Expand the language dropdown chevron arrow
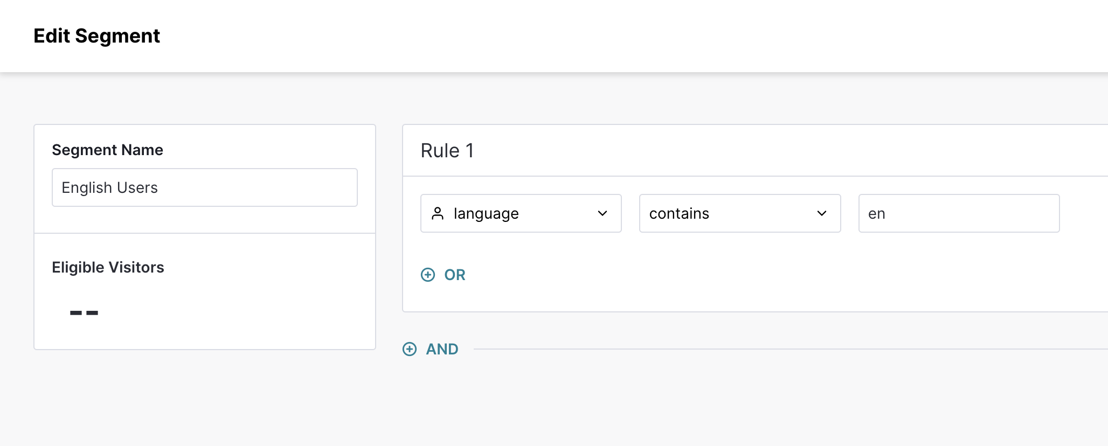1108x446 pixels. (x=603, y=214)
